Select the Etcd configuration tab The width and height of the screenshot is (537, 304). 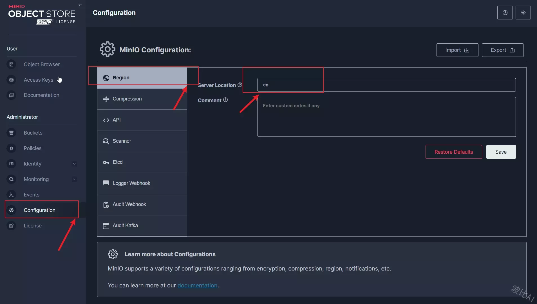coord(142,162)
